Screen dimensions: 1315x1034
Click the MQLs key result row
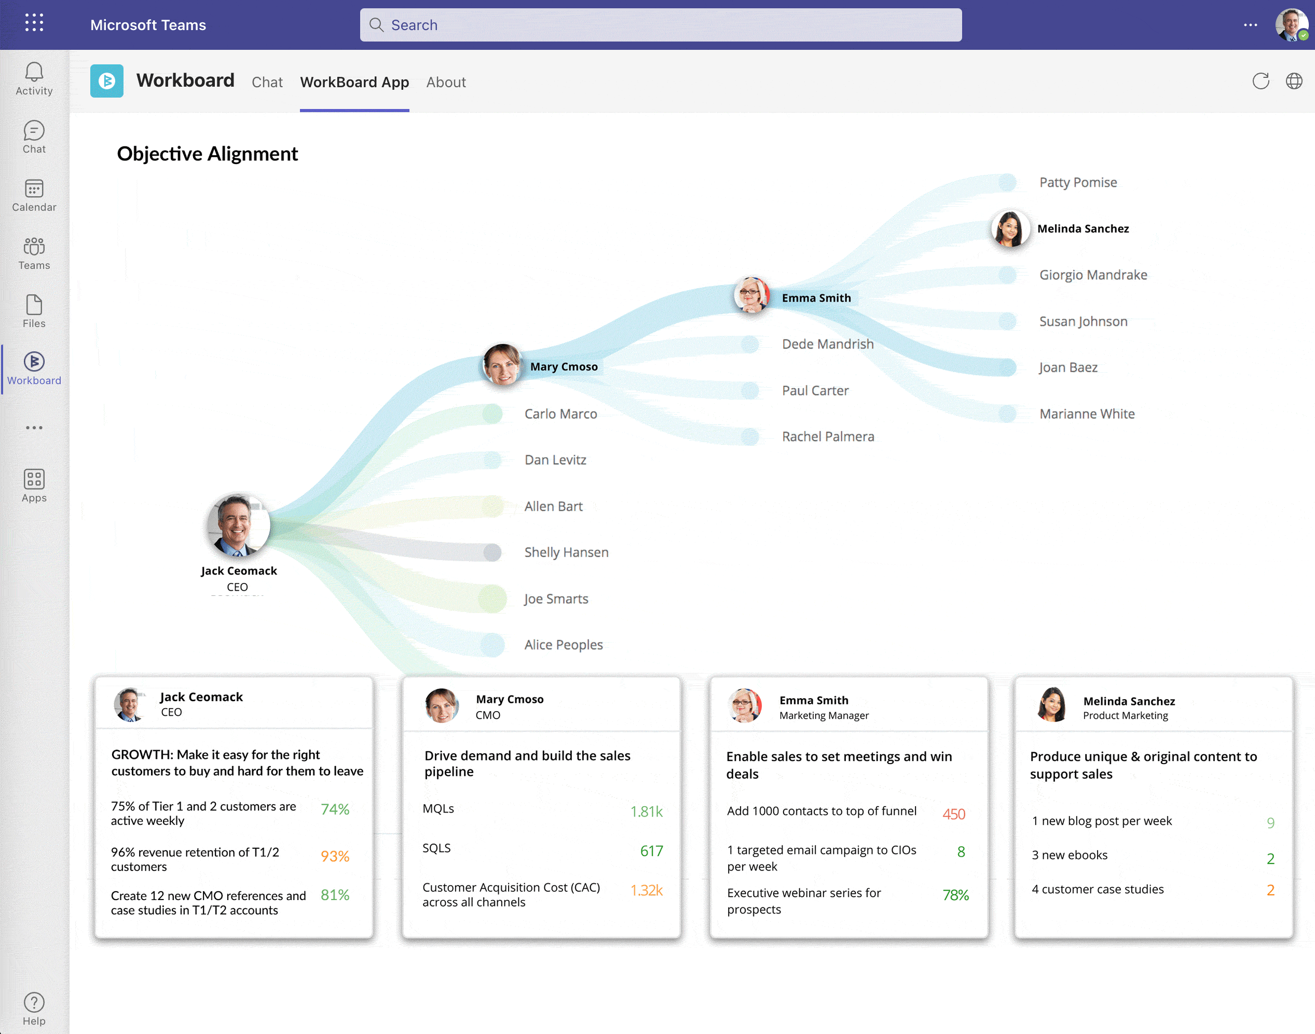(542, 810)
